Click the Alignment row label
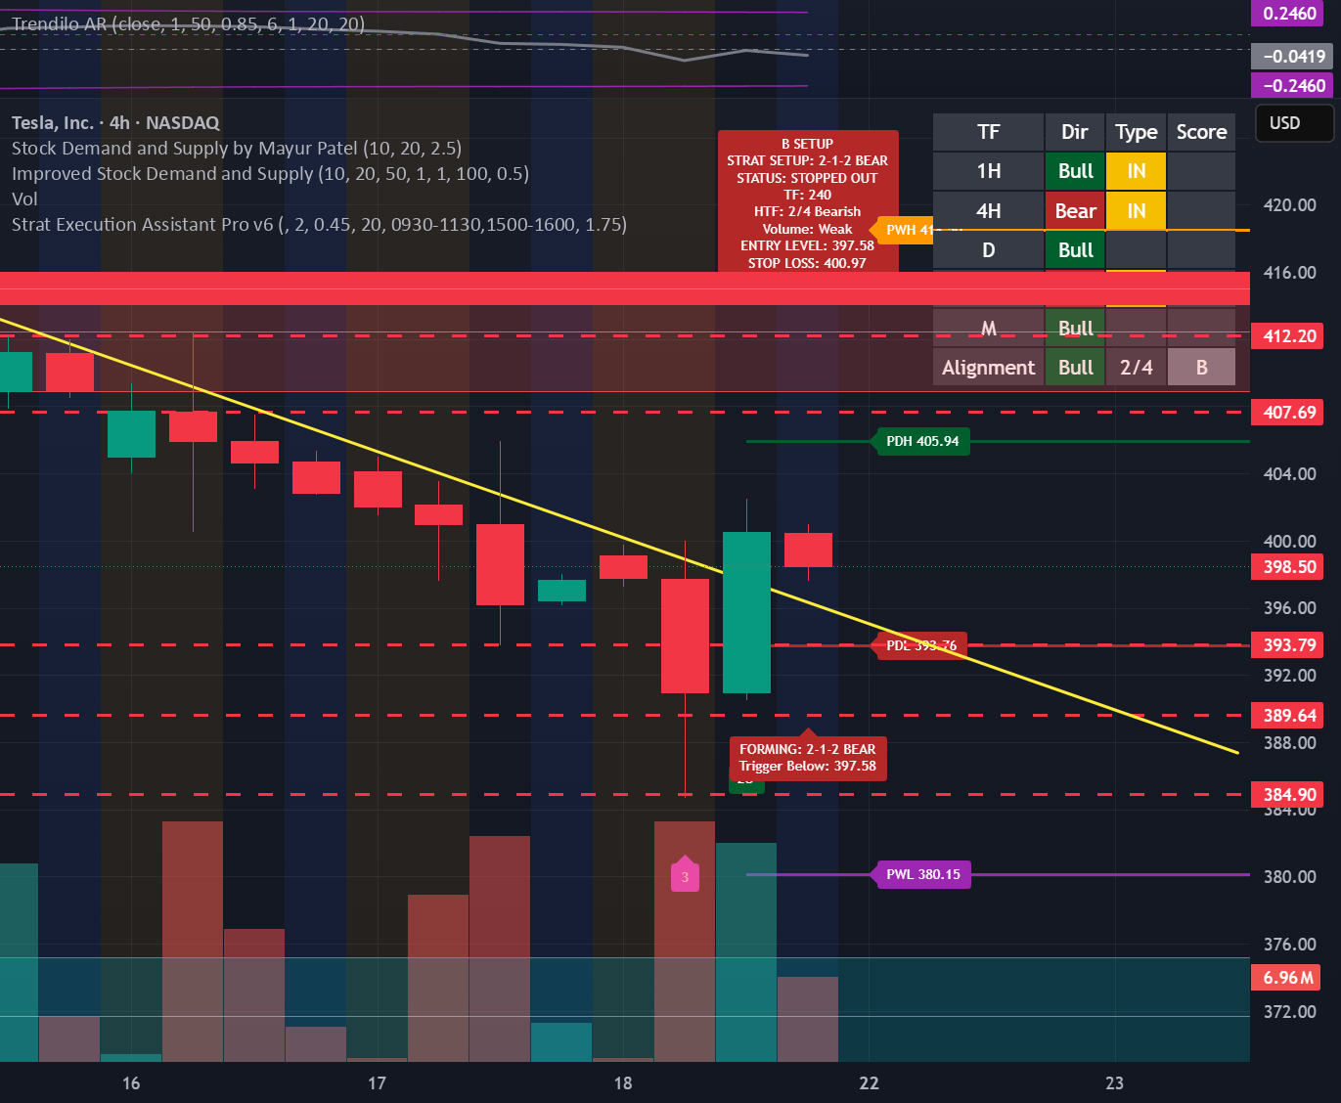1341x1103 pixels. click(x=988, y=368)
